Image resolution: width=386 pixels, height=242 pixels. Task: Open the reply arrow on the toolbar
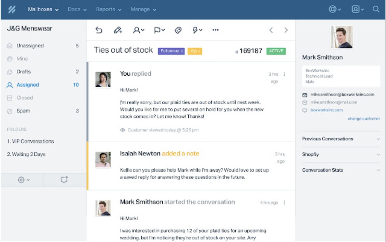pos(99,30)
